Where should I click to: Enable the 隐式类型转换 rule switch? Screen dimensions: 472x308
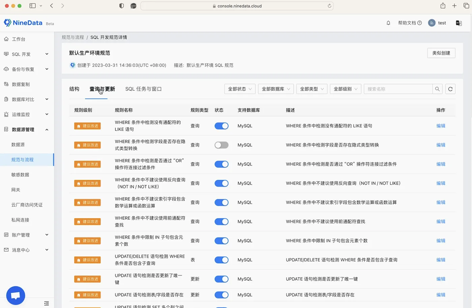222,145
